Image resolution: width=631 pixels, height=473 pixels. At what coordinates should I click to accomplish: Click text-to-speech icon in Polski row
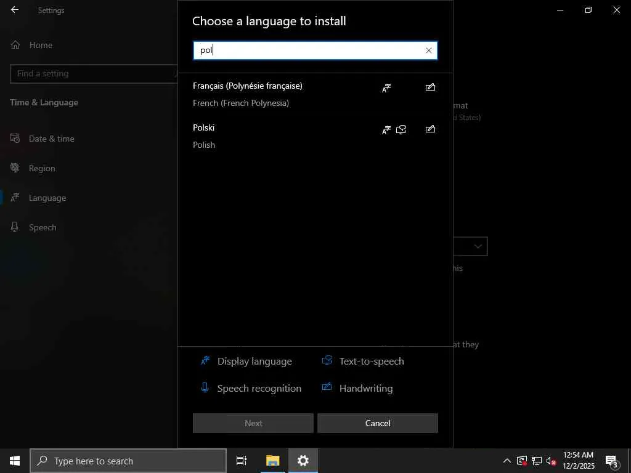click(401, 129)
